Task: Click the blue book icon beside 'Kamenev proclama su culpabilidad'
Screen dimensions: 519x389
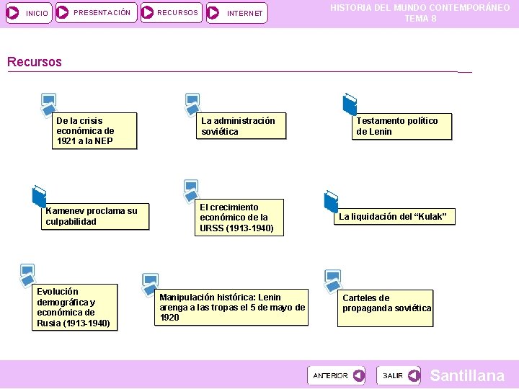Action: point(39,196)
